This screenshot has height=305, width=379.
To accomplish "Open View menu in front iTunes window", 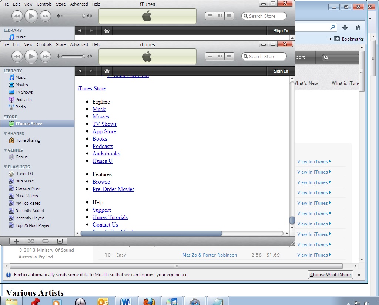I will pos(28,44).
